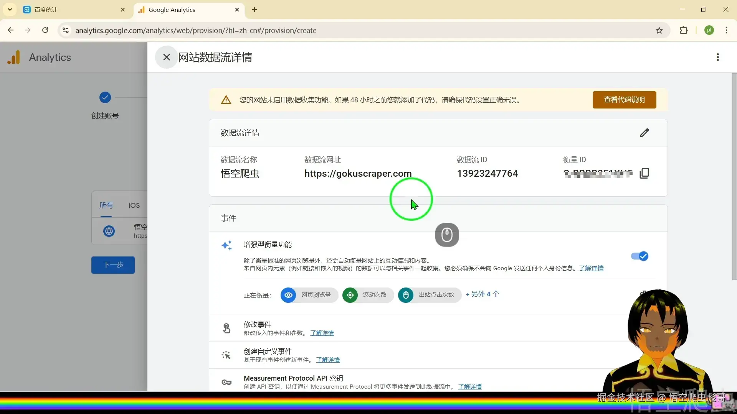Click the profile avatar in the browser toolbar

pos(709,30)
